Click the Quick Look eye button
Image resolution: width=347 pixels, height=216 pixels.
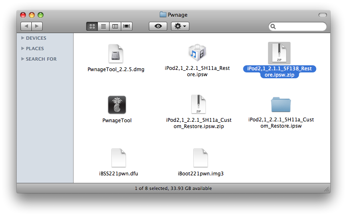[158, 26]
